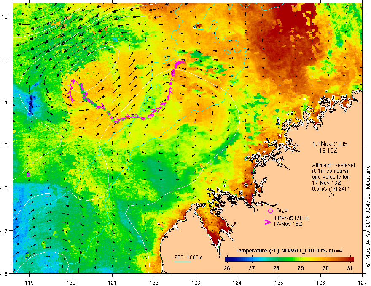Click the '17-Nov 18Z' legend text

[x=288, y=224]
